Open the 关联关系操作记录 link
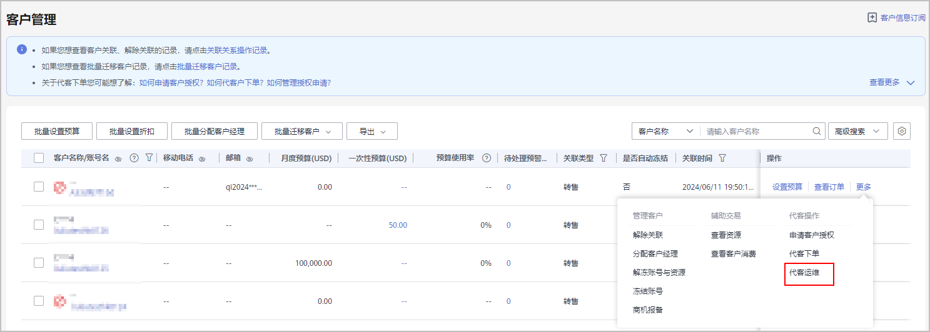930x332 pixels. click(238, 51)
